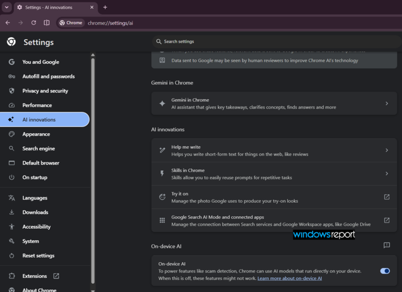This screenshot has height=292, width=402.
Task: Click the Search engine magnifier icon
Action: click(x=12, y=148)
